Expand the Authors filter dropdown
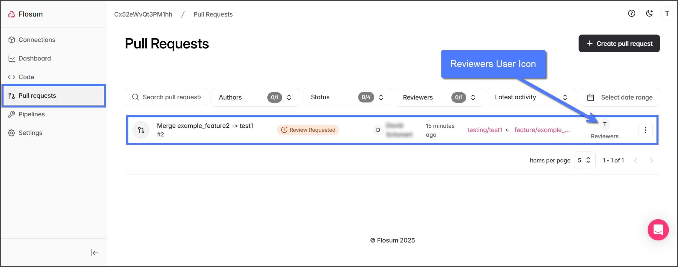 tap(256, 97)
